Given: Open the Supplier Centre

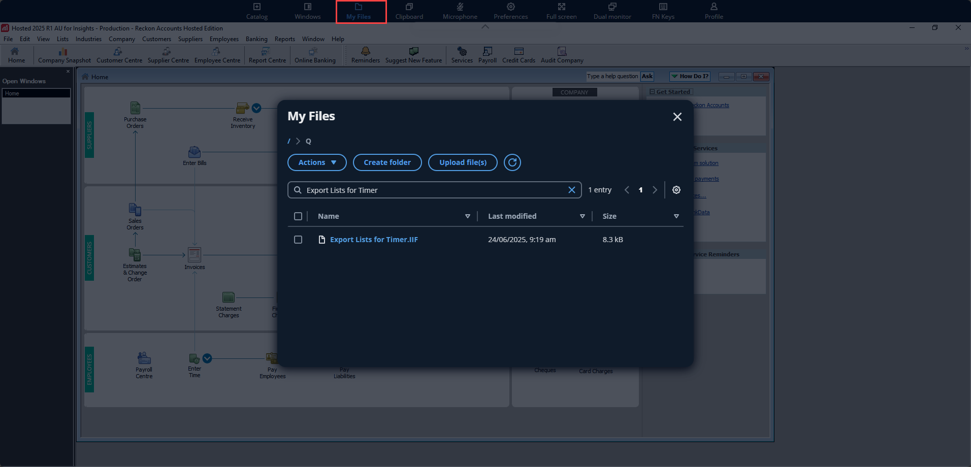Looking at the screenshot, I should [168, 55].
